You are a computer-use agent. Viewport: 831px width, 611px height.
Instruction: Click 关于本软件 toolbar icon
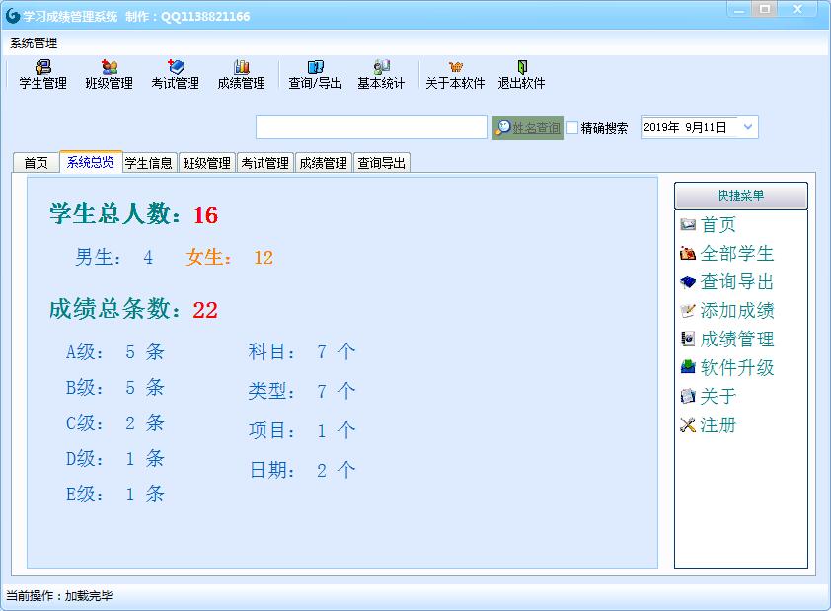click(x=455, y=75)
